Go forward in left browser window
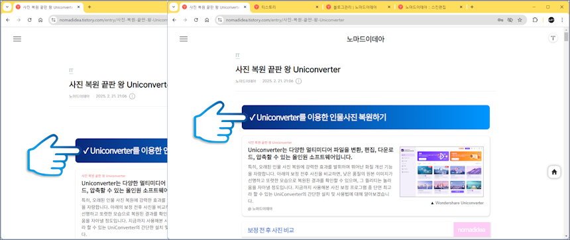Viewport: 570px width, 240px height. (x=19, y=20)
